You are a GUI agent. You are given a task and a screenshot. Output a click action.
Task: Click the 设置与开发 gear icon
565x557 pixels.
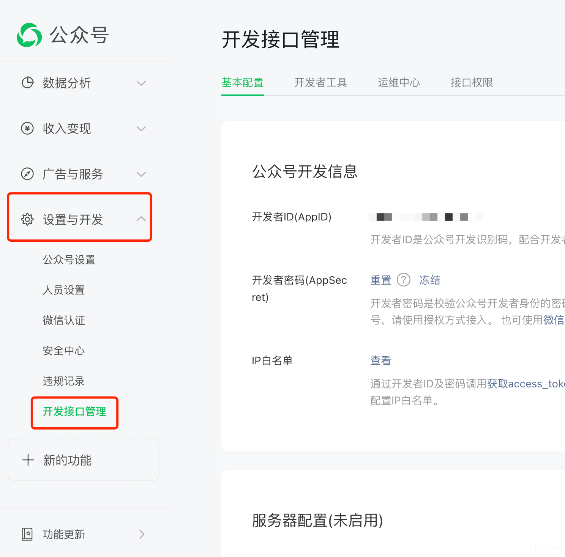pyautogui.click(x=27, y=219)
